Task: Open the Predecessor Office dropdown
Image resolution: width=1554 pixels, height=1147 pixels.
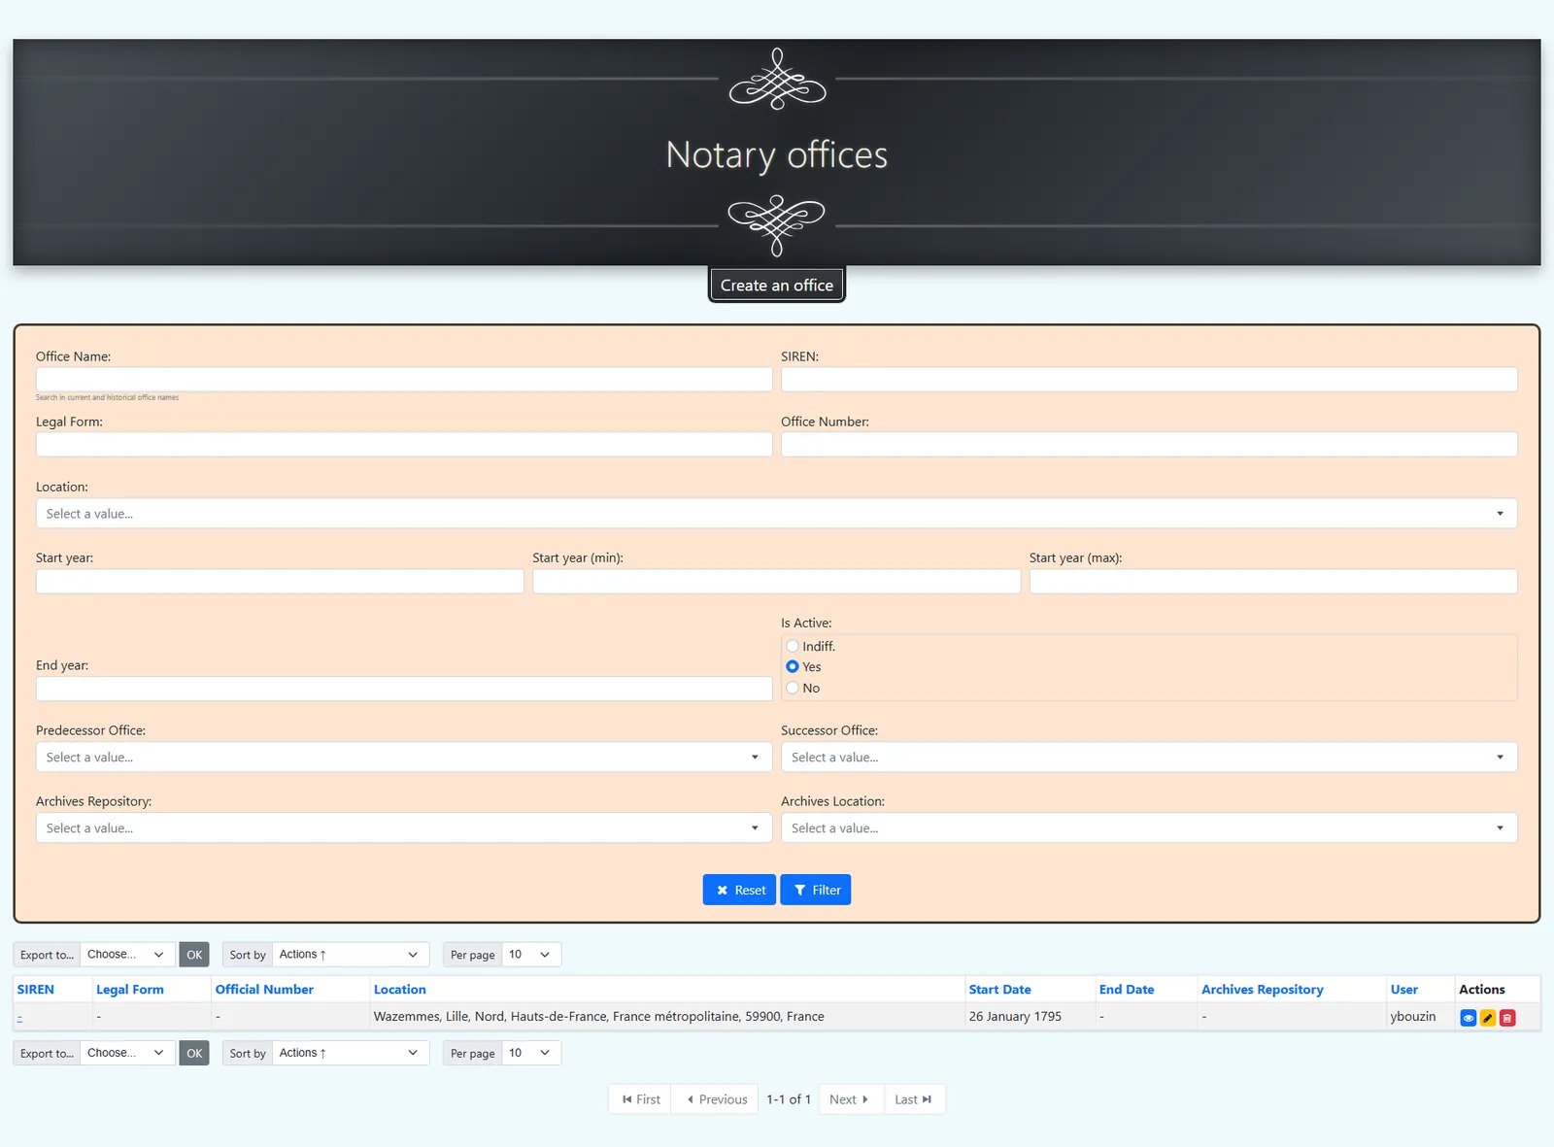Action: (x=404, y=757)
